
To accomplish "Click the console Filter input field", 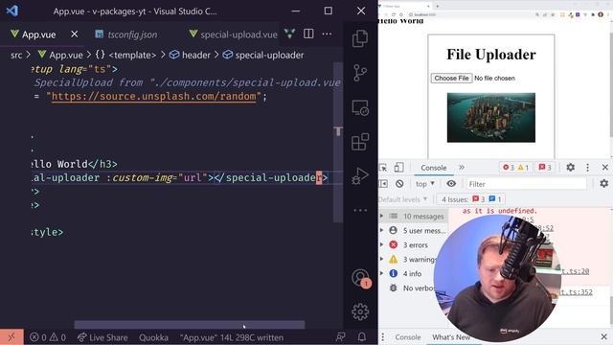I will tap(526, 184).
